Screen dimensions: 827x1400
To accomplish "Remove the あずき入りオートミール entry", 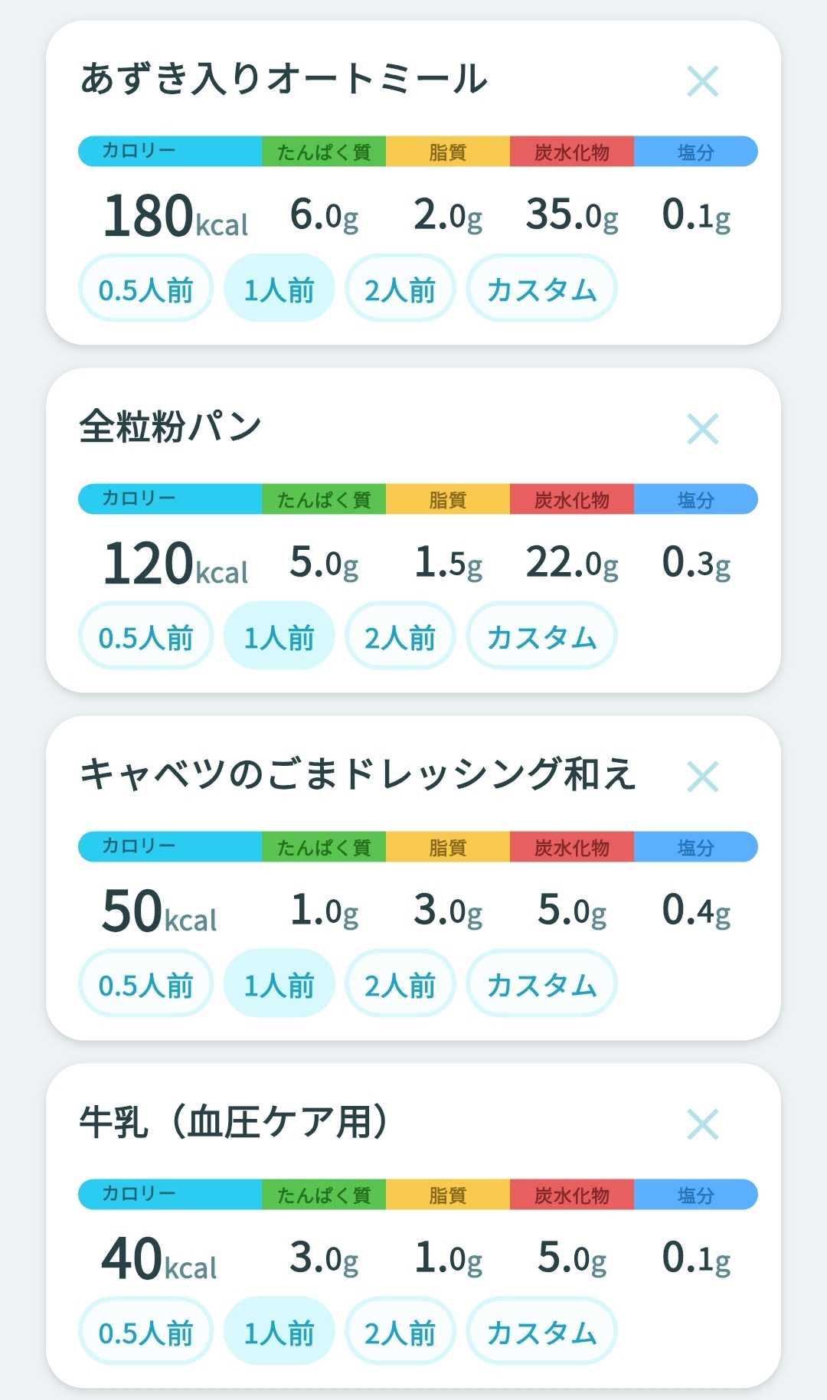I will tap(702, 81).
